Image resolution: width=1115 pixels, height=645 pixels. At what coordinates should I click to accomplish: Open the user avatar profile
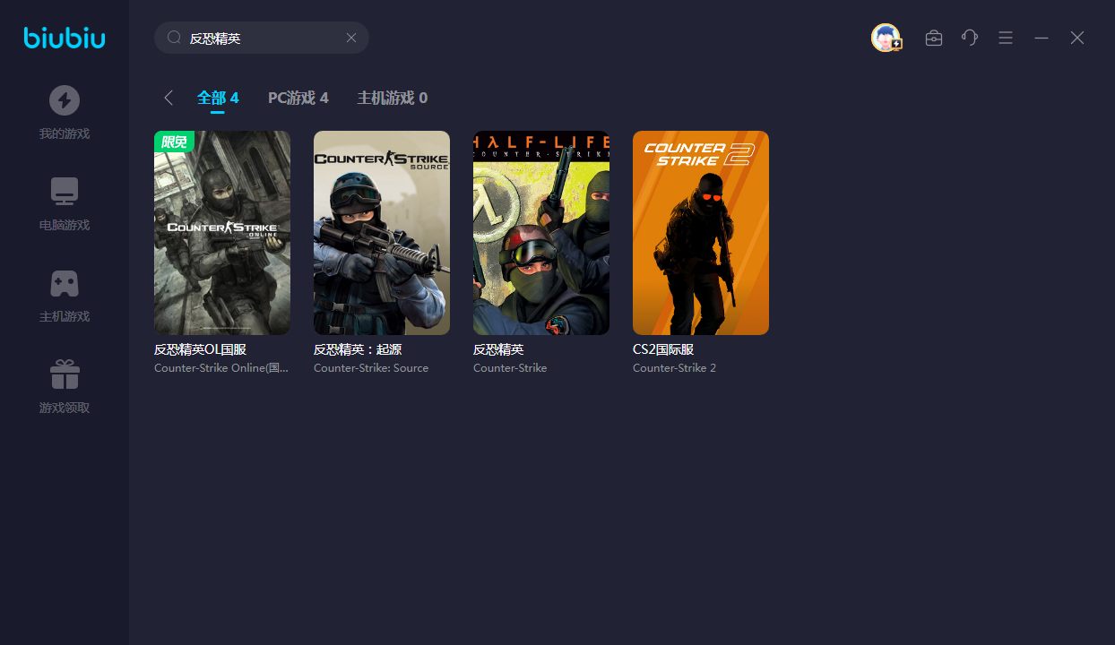click(x=886, y=38)
